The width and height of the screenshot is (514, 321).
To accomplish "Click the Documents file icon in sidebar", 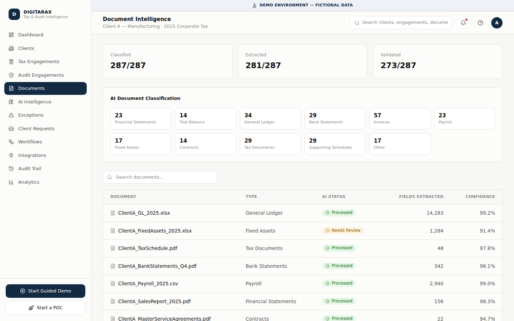I will [x=11, y=88].
